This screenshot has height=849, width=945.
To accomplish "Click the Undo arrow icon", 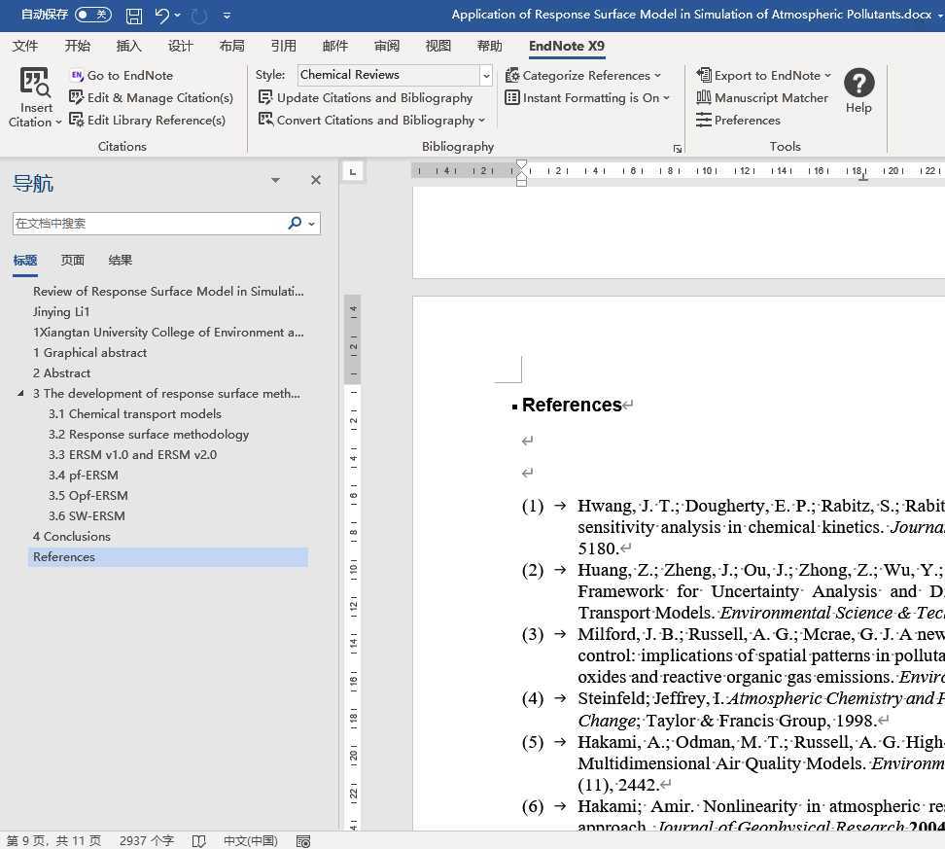I will (x=161, y=16).
